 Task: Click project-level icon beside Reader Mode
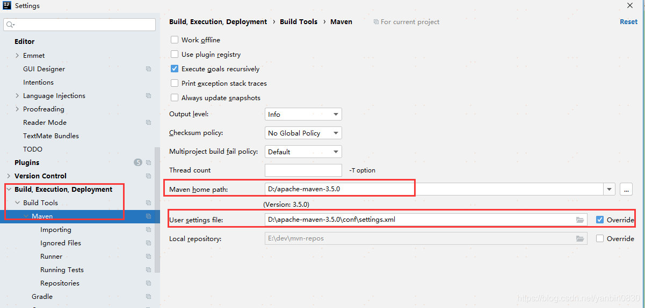[x=149, y=123]
